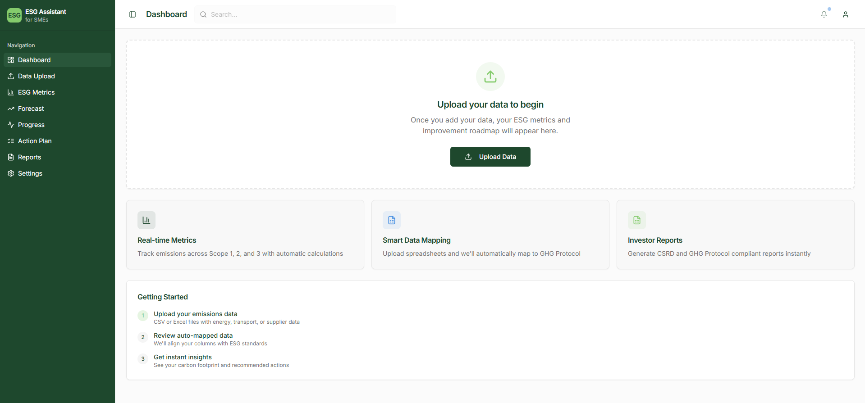865x403 pixels.
Task: Click step 1 number badge
Action: coord(143,316)
